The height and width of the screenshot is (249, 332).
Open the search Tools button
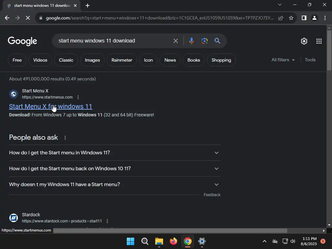[310, 60]
